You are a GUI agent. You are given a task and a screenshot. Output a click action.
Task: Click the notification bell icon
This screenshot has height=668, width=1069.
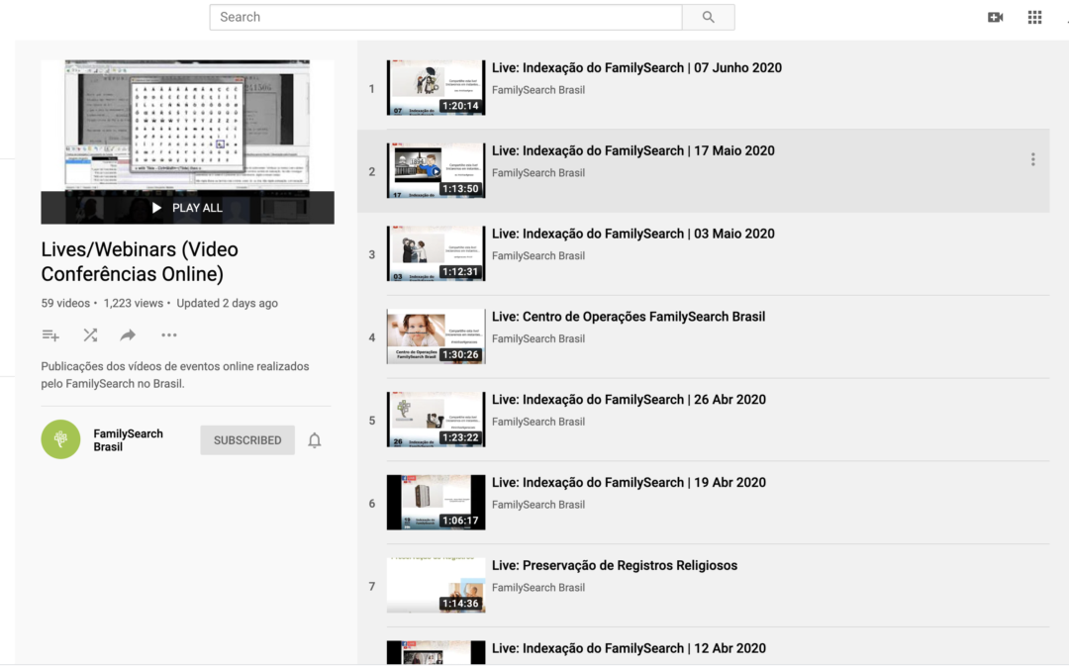315,440
